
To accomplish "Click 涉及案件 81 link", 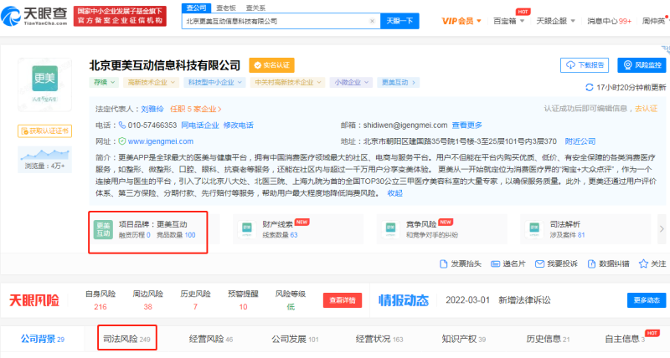I will coord(567,235).
